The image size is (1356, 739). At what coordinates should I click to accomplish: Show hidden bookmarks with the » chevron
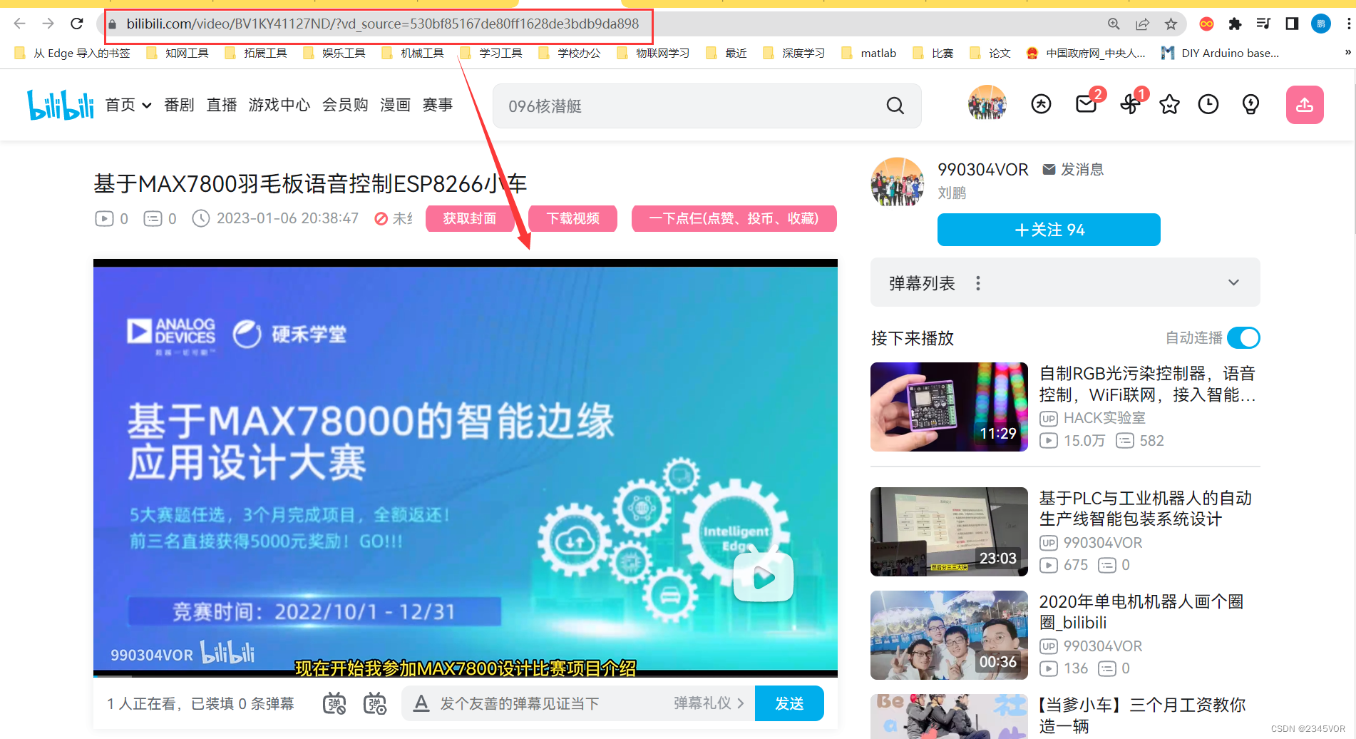(x=1347, y=53)
